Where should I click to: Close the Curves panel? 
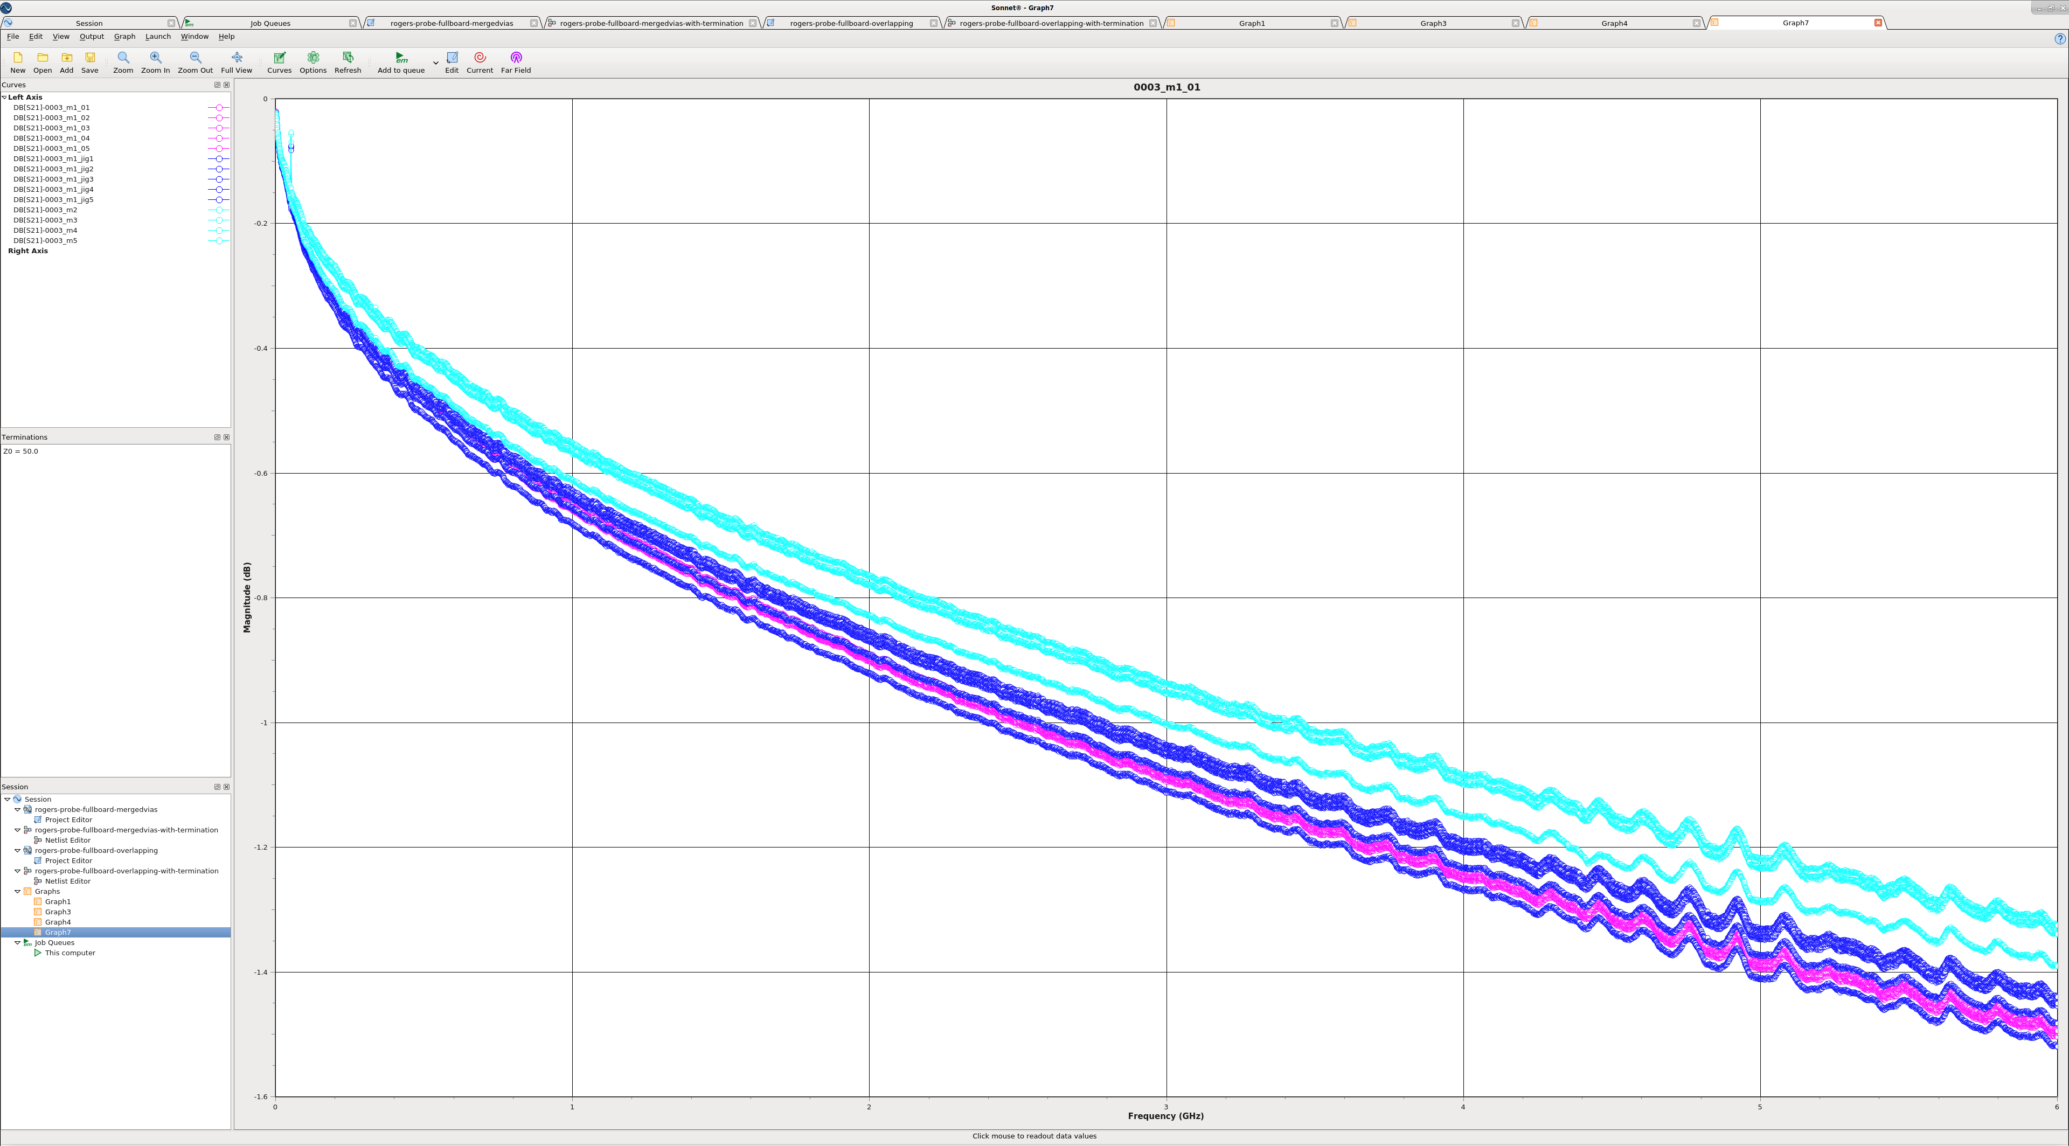226,85
